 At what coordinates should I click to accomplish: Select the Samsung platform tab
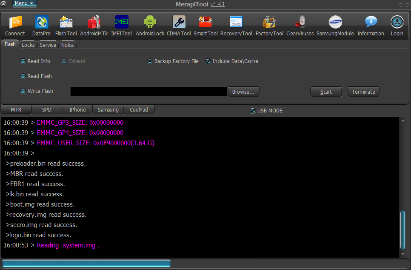tap(108, 110)
